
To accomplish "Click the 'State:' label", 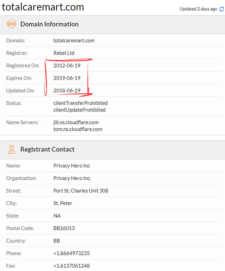I will coord(12,216).
